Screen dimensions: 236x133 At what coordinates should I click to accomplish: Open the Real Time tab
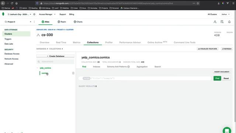tap(61, 42)
